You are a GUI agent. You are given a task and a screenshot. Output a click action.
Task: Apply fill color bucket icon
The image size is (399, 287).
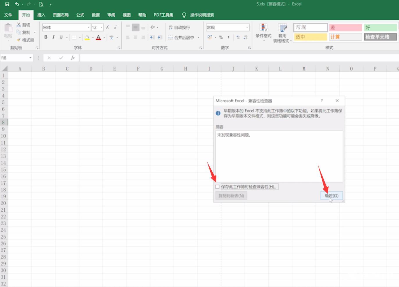[87, 37]
